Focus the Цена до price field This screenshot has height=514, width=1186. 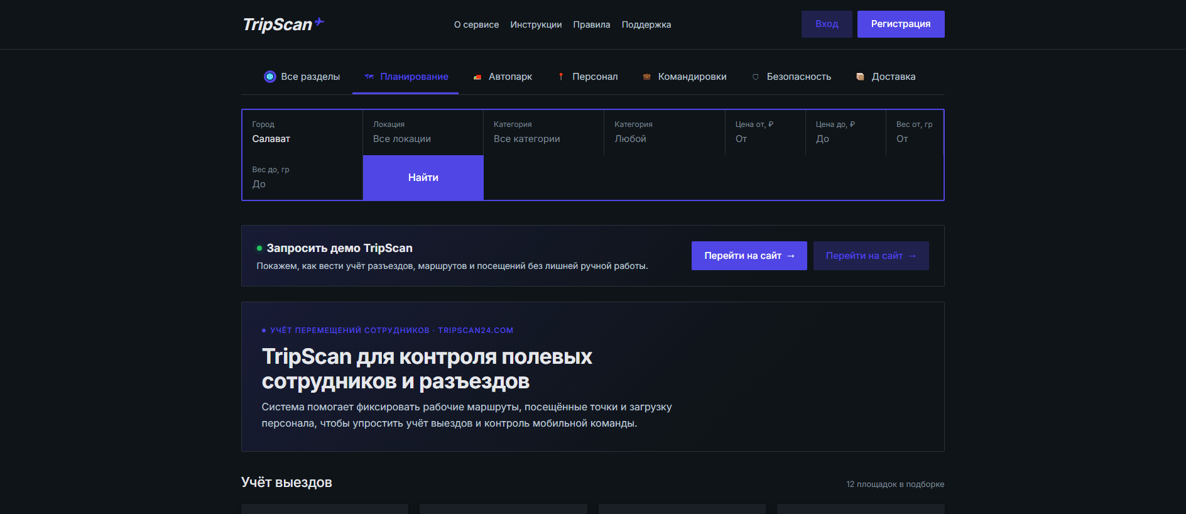coord(846,133)
